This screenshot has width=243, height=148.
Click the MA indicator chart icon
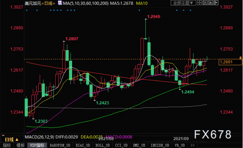[60, 3]
